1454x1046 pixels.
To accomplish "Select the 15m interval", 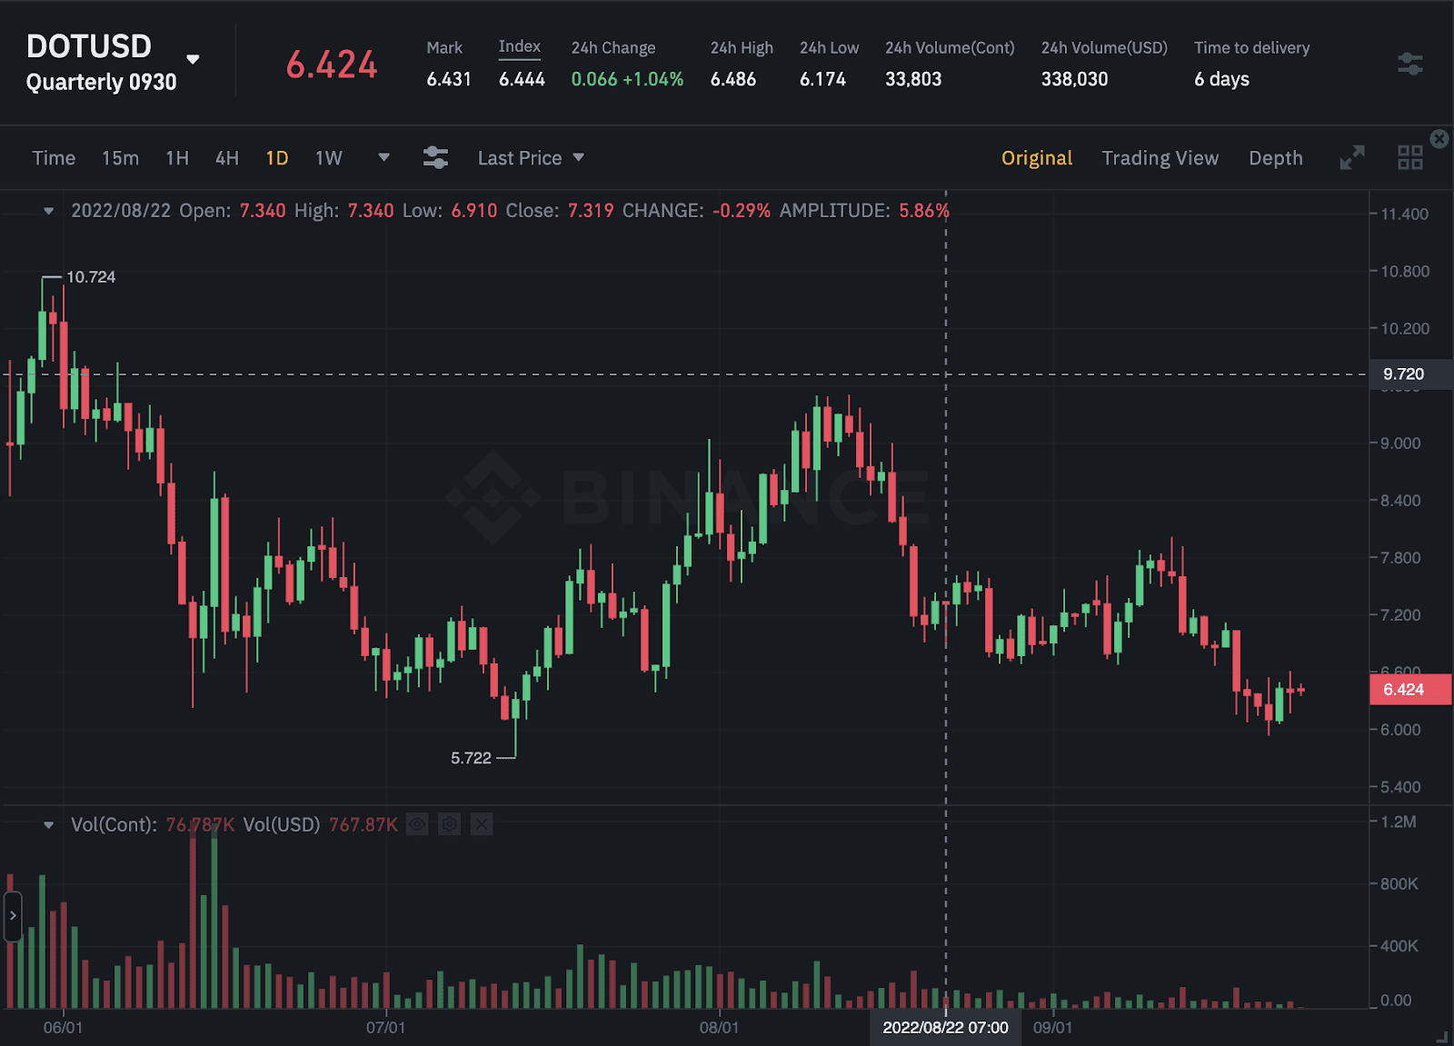I will pyautogui.click(x=120, y=158).
